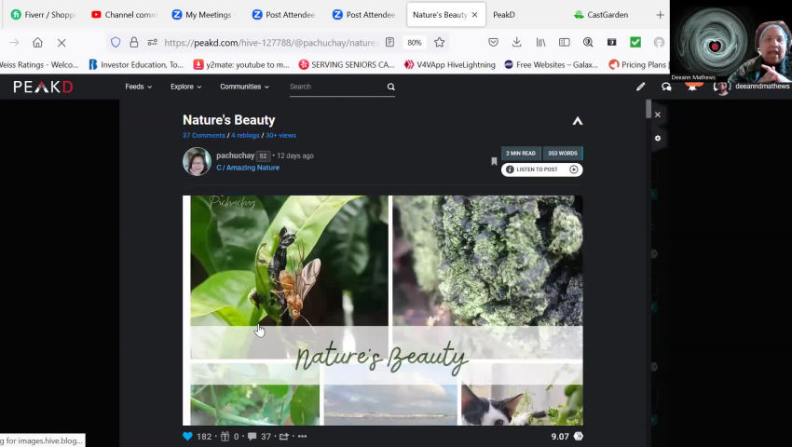Viewport: 792px width, 447px height.
Task: Click the gift tip icon
Action: (x=225, y=437)
